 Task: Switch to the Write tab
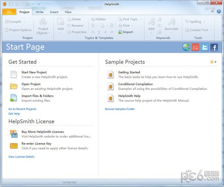point(40,12)
